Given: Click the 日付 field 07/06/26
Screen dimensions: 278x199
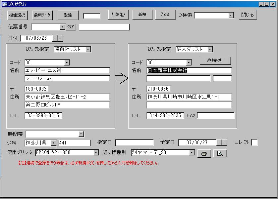Looking at the screenshot, I should tap(36, 38).
